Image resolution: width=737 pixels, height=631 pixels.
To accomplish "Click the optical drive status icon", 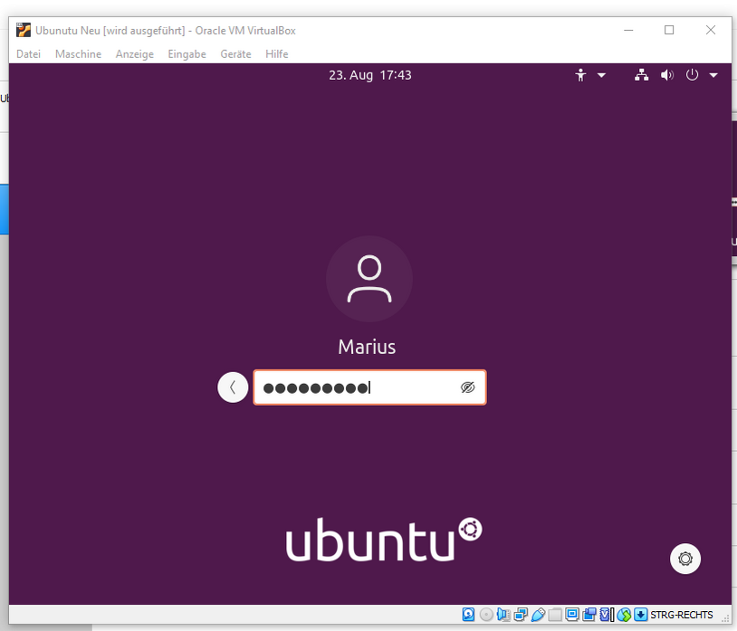I will pos(486,615).
